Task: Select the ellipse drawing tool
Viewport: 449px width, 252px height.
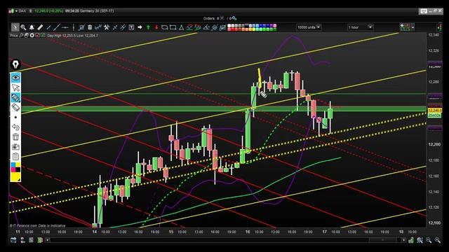Action: coord(165,27)
